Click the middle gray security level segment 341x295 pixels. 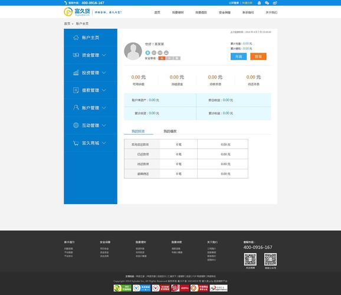pos(169,58)
